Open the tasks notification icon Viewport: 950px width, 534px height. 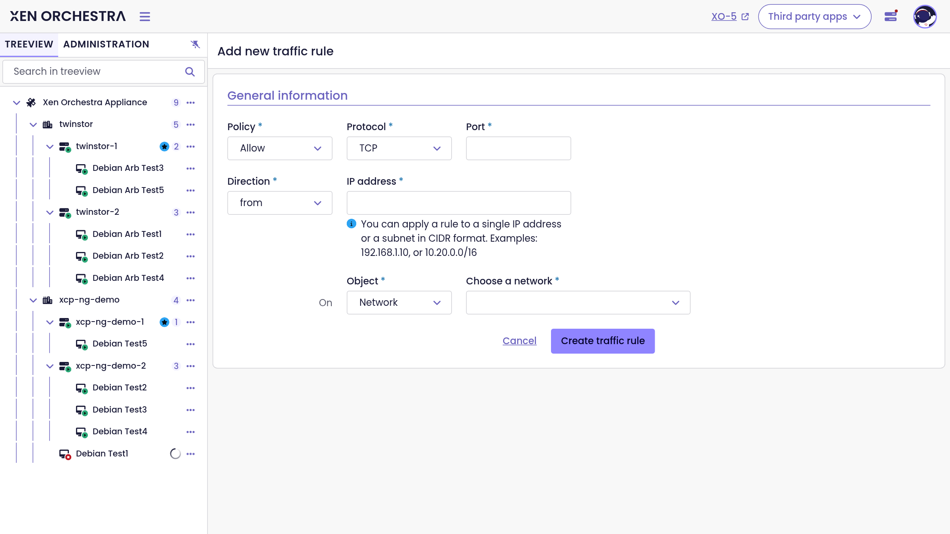pos(891,17)
